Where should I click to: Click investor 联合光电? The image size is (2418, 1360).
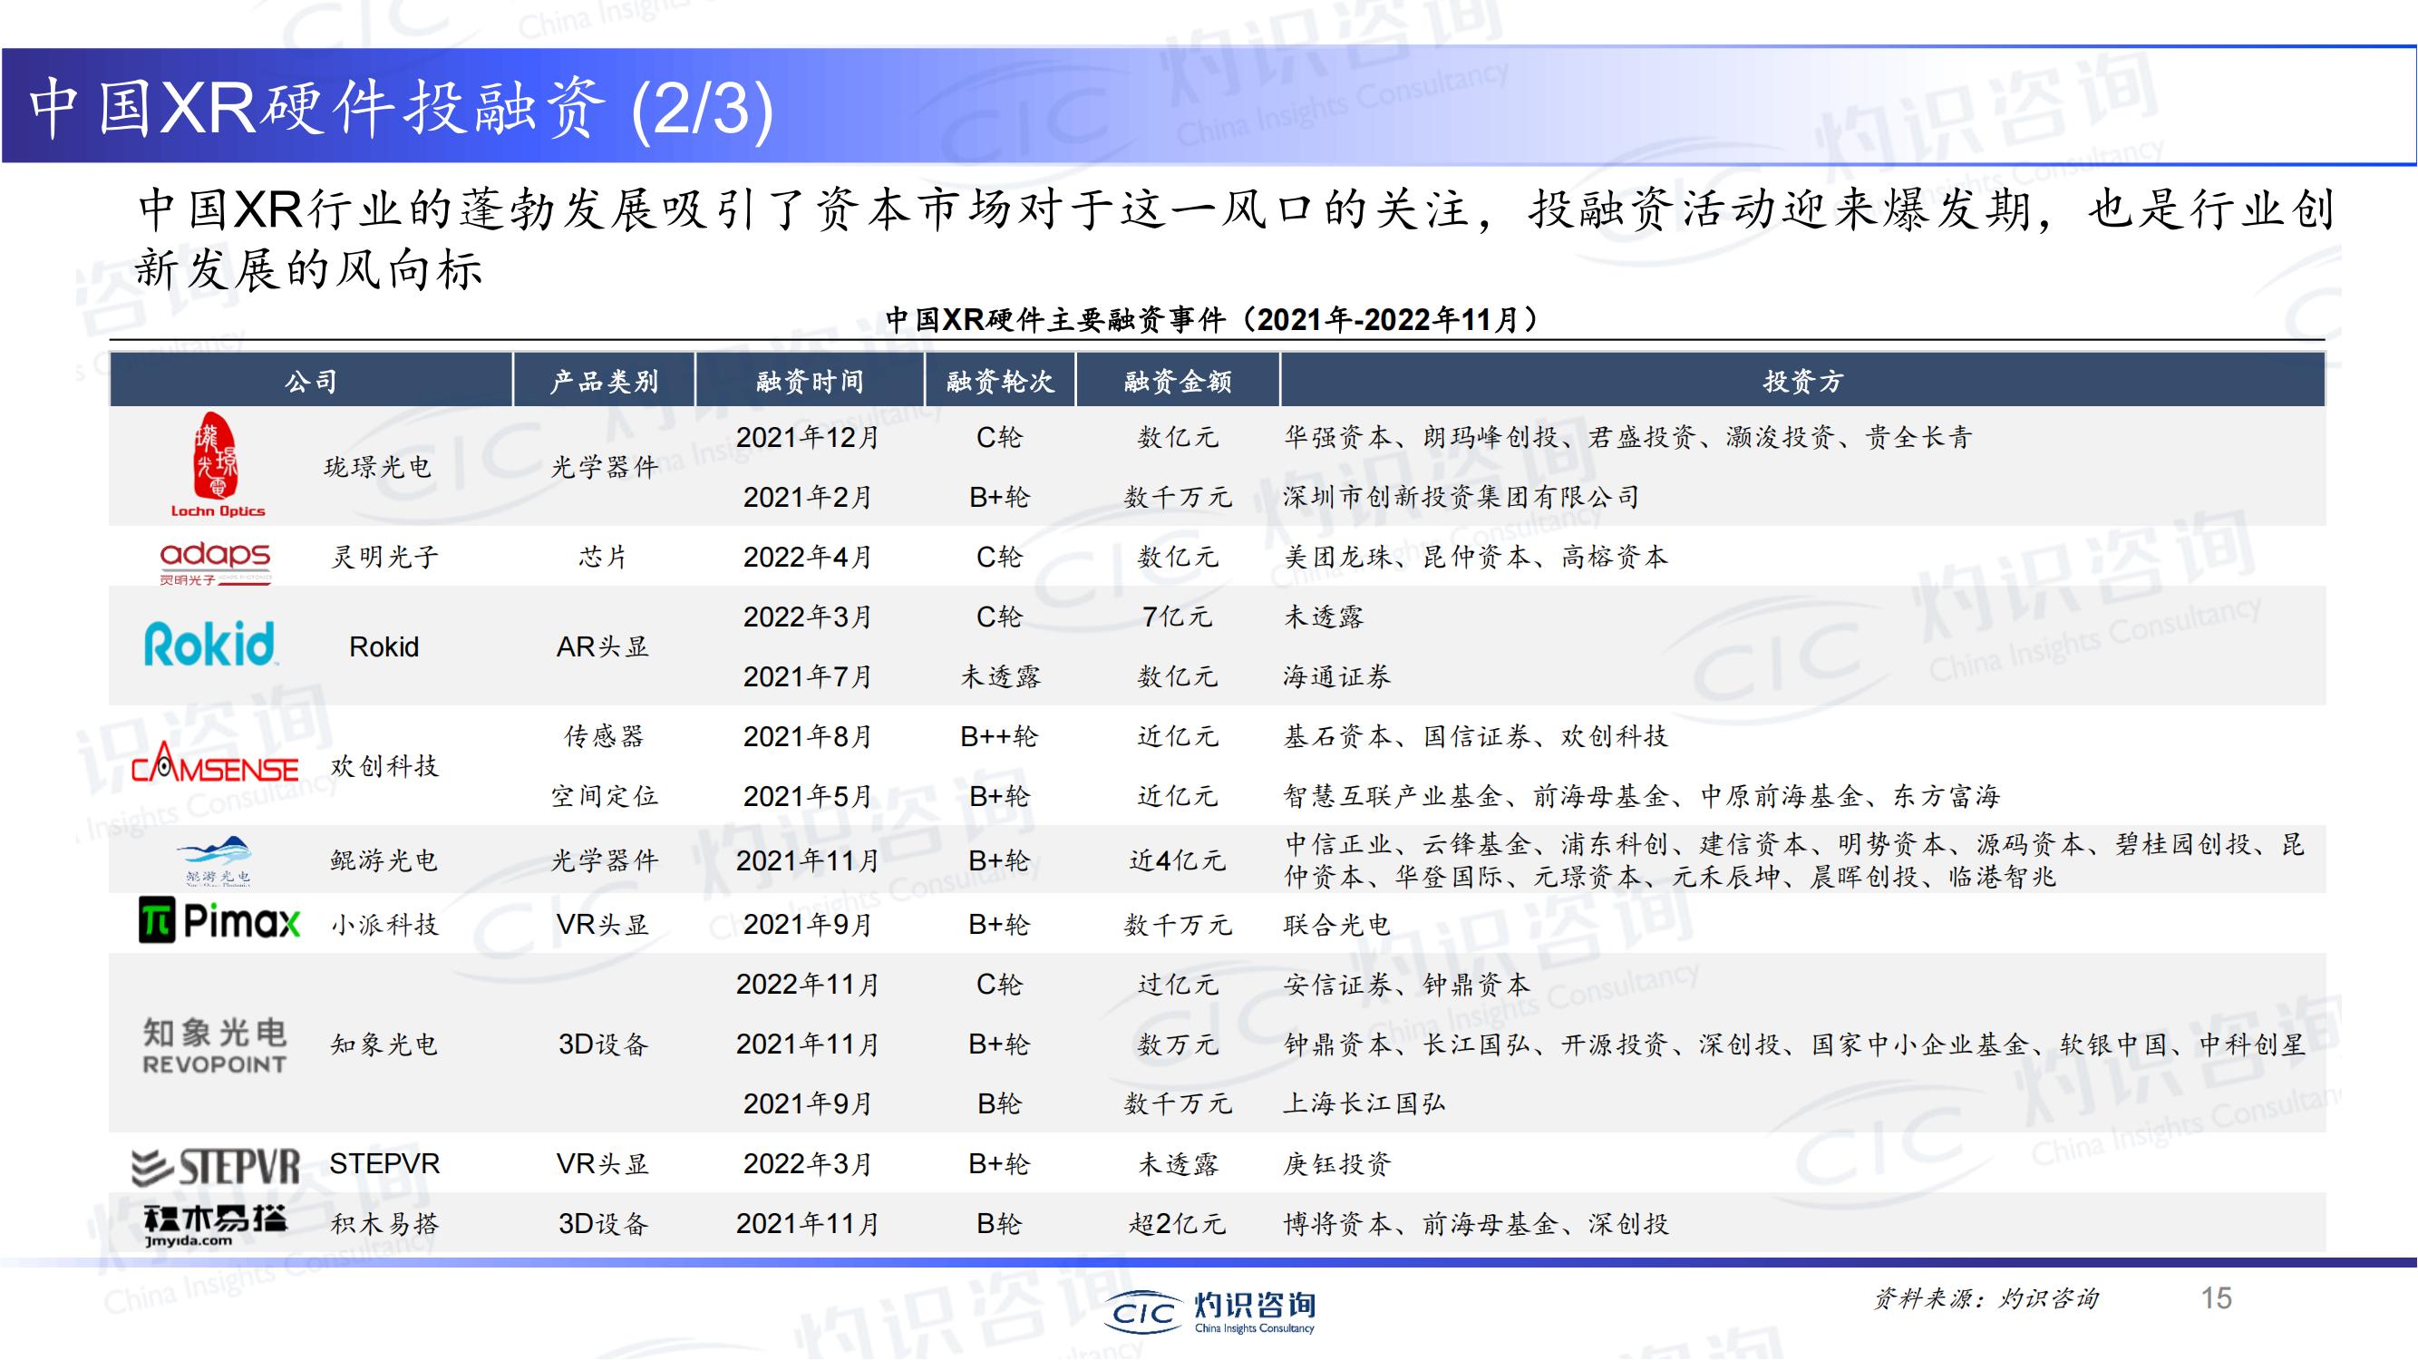(1336, 925)
